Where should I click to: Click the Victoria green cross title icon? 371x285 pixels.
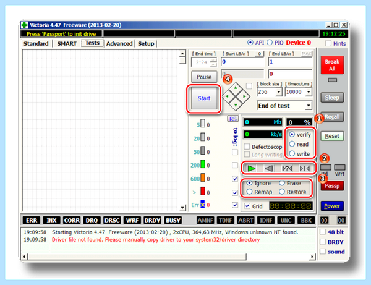(x=24, y=25)
